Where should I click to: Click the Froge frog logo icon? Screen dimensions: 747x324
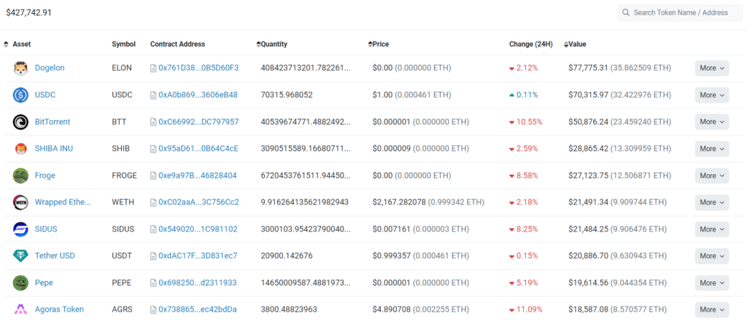click(x=20, y=175)
